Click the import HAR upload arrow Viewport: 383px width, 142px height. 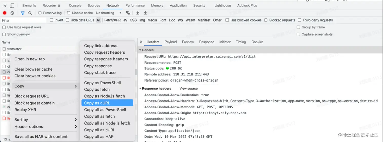[138, 13]
